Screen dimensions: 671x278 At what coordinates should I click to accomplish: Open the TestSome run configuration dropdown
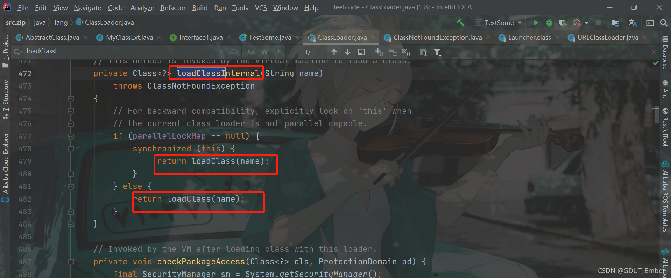(x=499, y=23)
